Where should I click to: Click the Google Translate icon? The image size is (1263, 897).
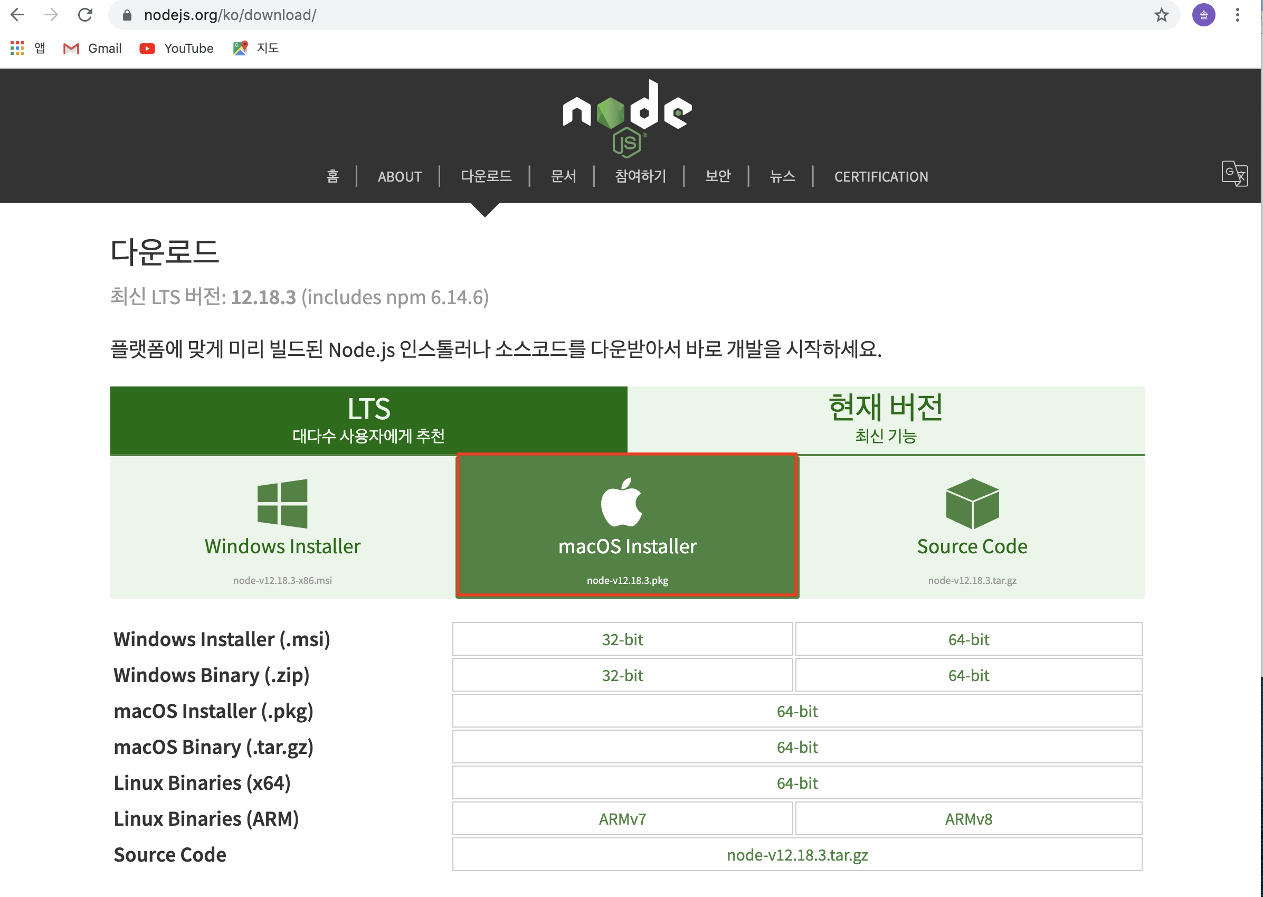(x=1234, y=175)
